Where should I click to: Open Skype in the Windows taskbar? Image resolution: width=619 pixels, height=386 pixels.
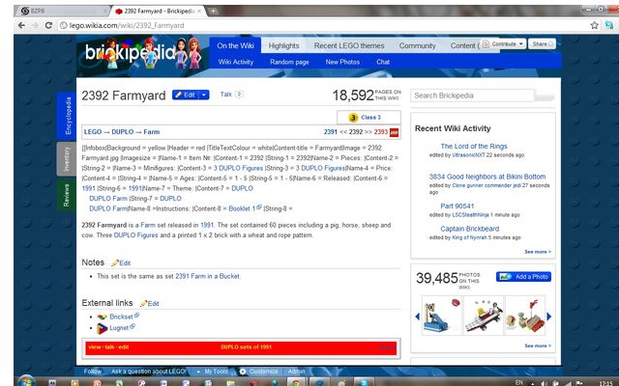[363, 382]
